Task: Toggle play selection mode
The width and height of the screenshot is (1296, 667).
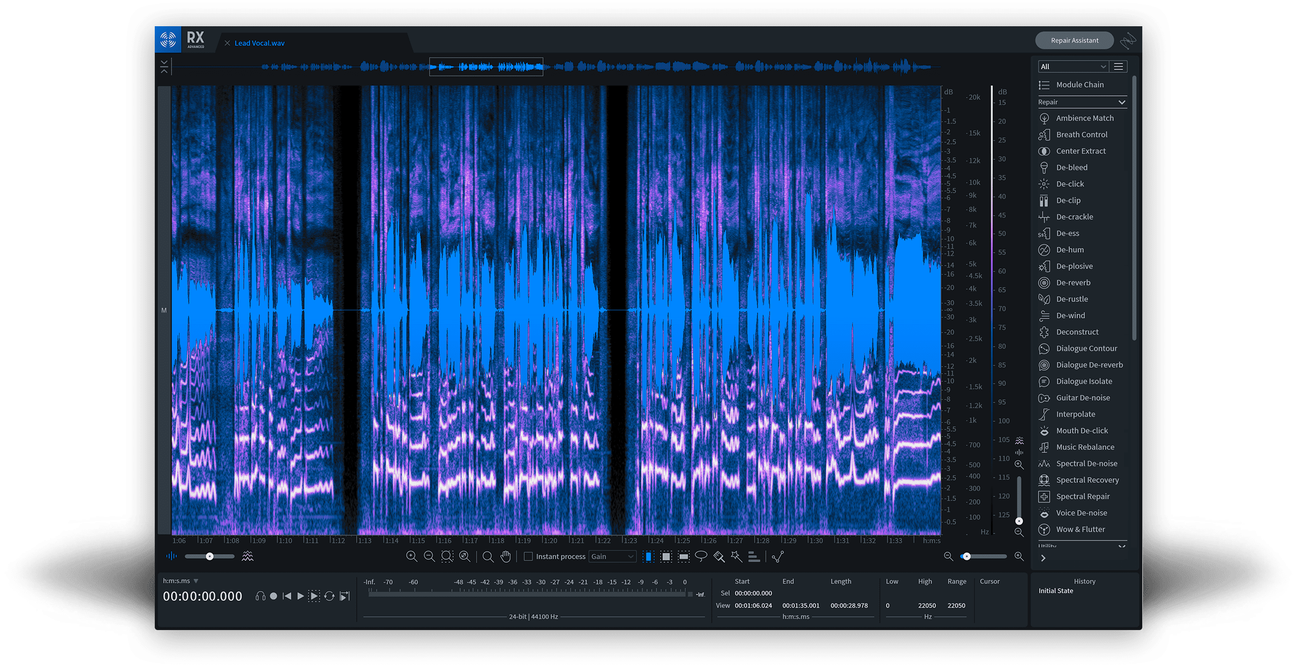Action: [x=314, y=596]
